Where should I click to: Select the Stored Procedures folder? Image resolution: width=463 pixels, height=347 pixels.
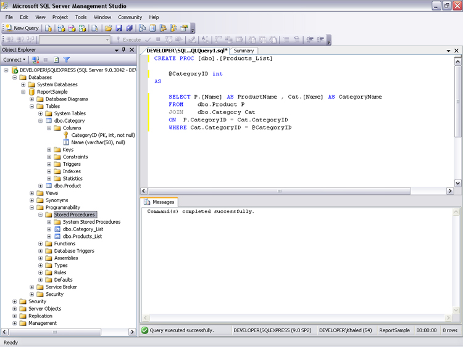tap(75, 214)
